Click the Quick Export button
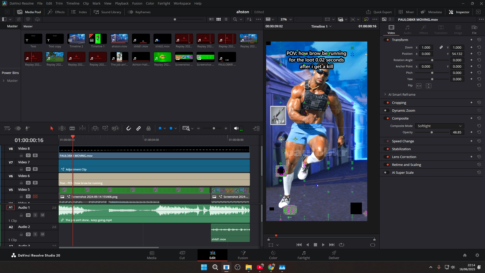 (379, 12)
